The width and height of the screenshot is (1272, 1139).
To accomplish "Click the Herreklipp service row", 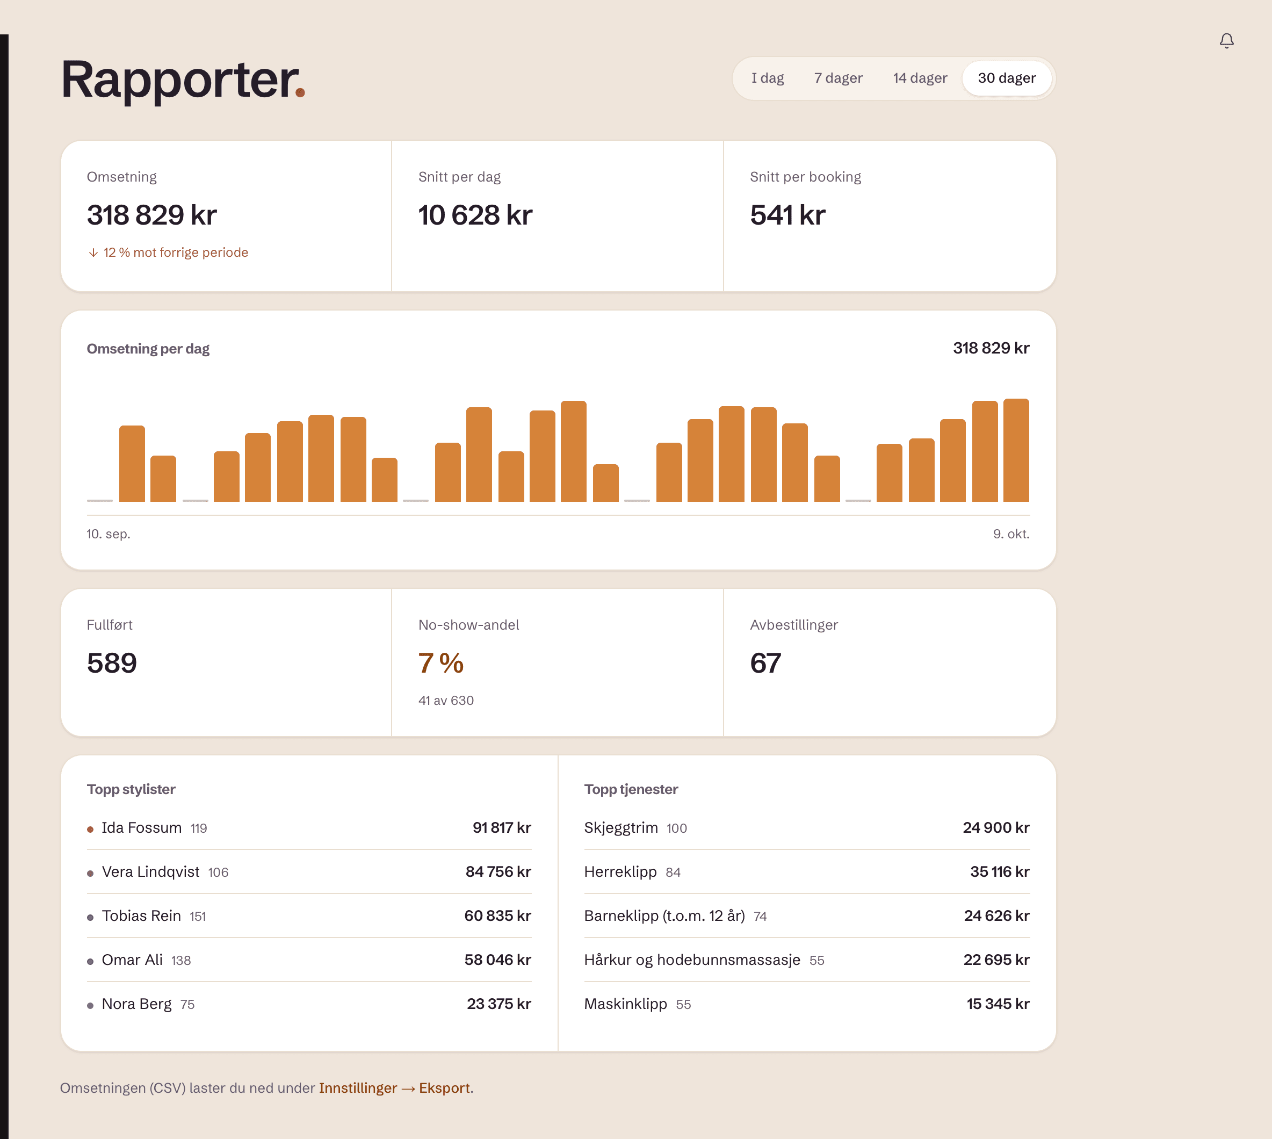I will (x=806, y=871).
